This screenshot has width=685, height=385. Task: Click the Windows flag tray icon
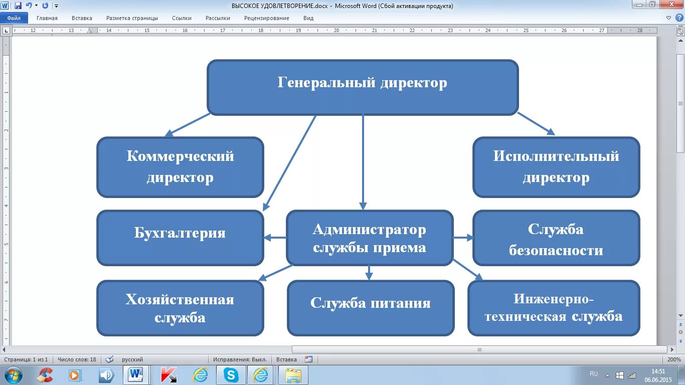(x=620, y=375)
